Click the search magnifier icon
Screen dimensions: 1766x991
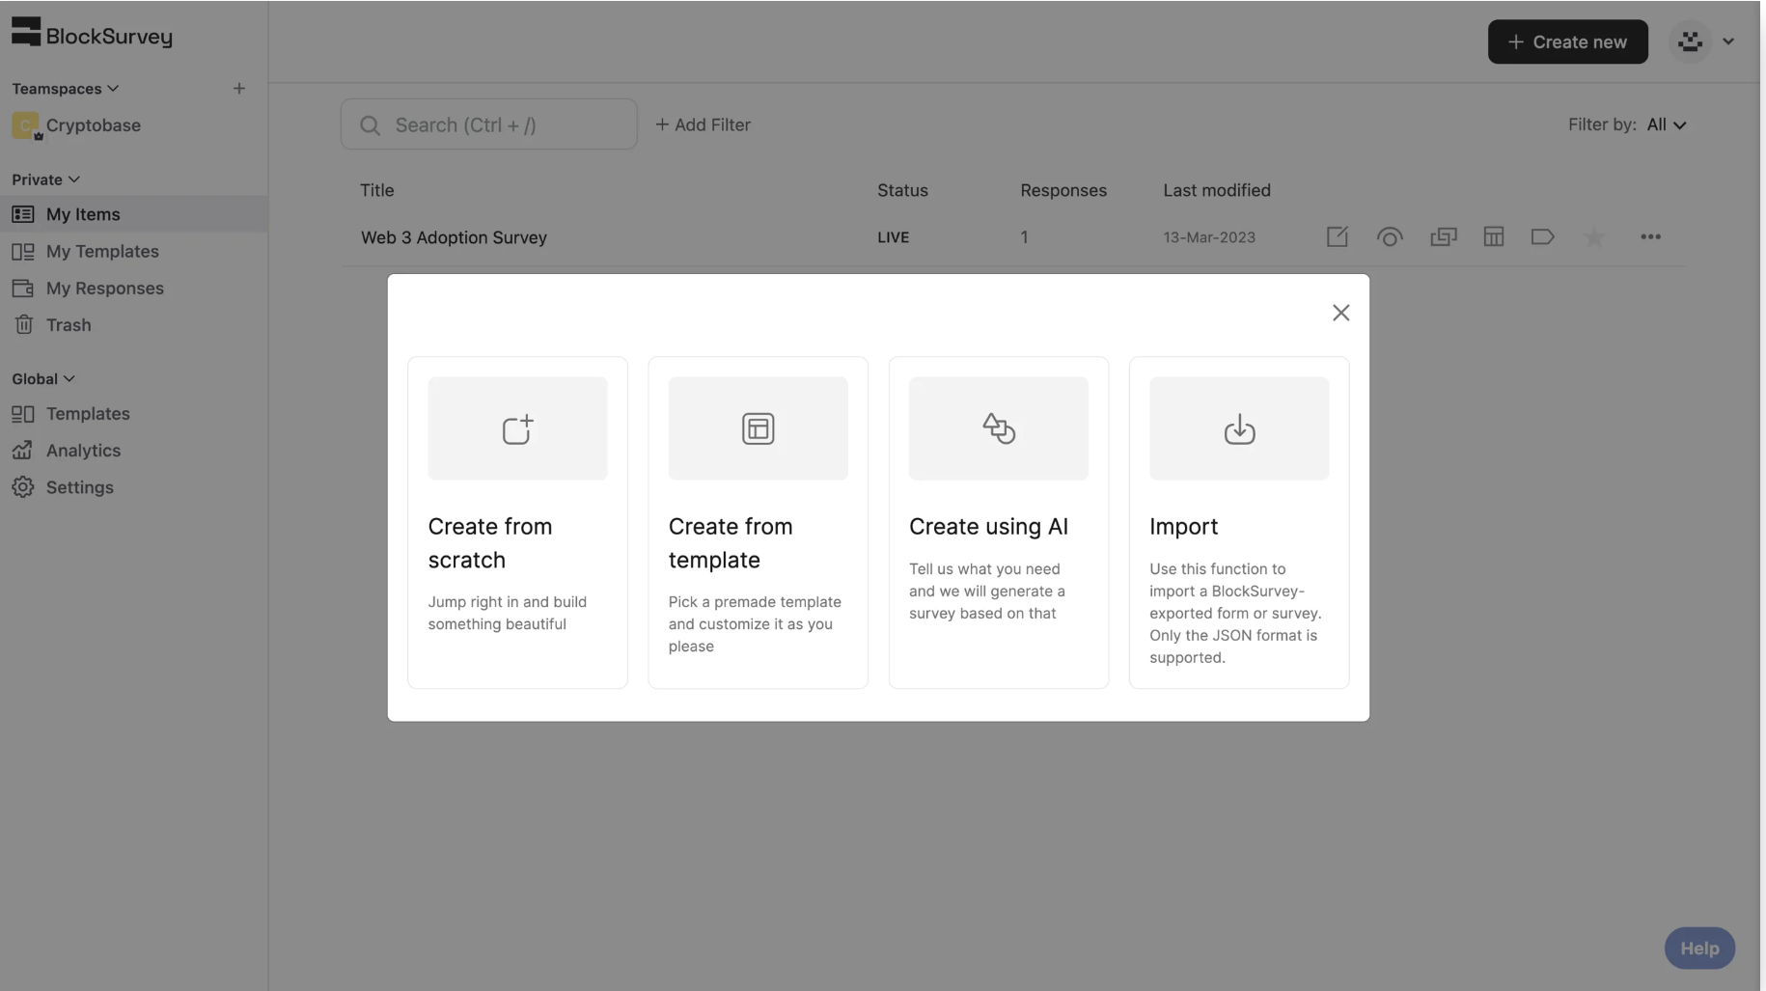370,125
